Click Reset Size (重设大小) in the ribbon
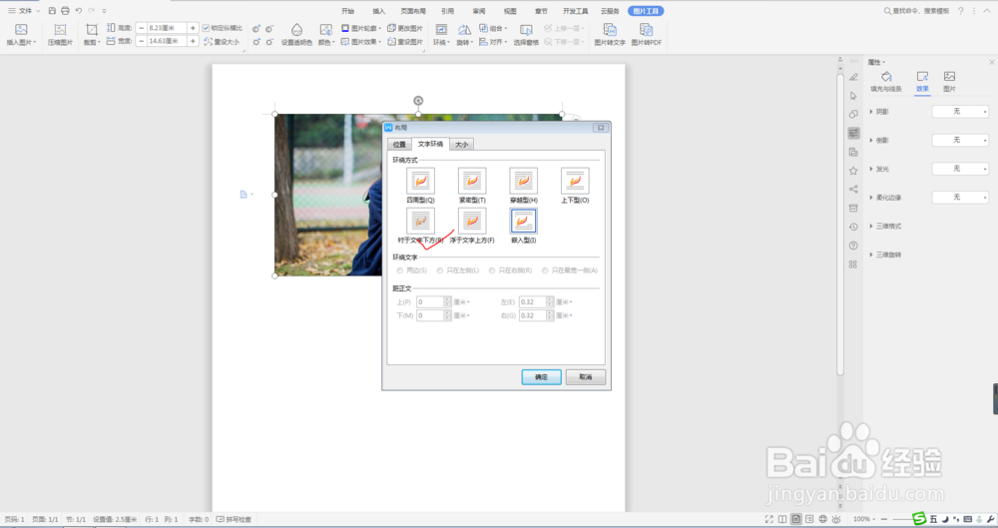Screen dimensions: 998x528 [222, 41]
